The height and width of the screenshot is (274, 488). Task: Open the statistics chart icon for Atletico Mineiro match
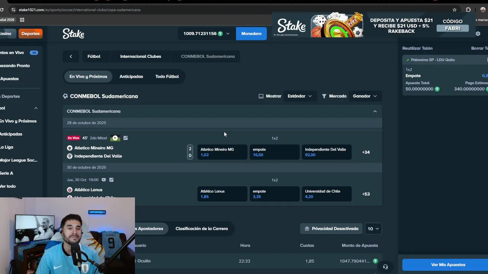pyautogui.click(x=125, y=138)
